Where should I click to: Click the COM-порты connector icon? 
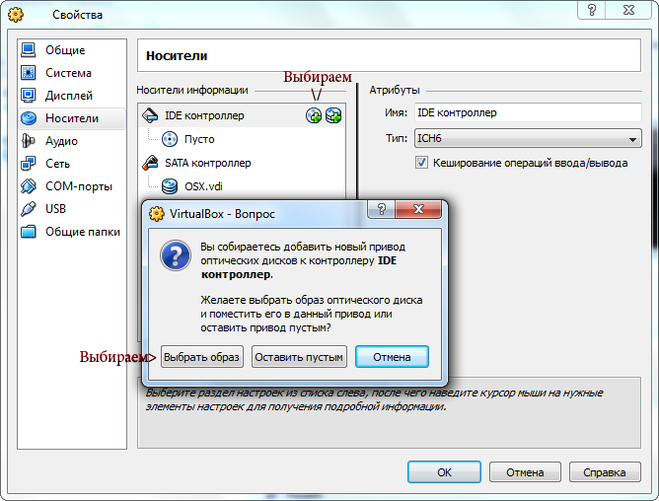[x=29, y=186]
